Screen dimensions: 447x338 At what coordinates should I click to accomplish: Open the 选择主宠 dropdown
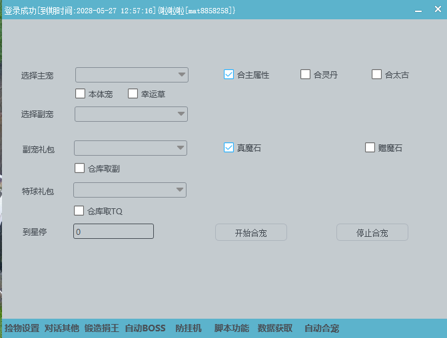(132, 75)
